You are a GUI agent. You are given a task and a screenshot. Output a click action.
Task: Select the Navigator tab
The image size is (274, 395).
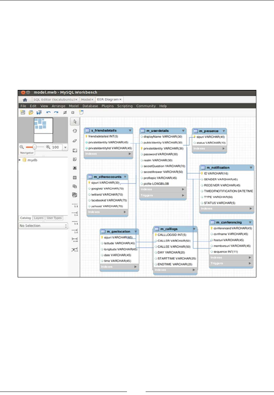click(27, 153)
